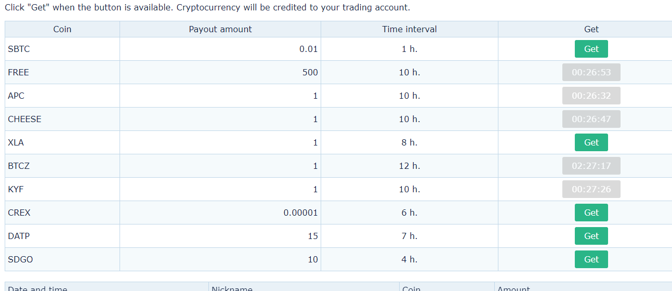This screenshot has height=291, width=672.
Task: Click APC timer button 00:26:32
Action: pyautogui.click(x=591, y=96)
